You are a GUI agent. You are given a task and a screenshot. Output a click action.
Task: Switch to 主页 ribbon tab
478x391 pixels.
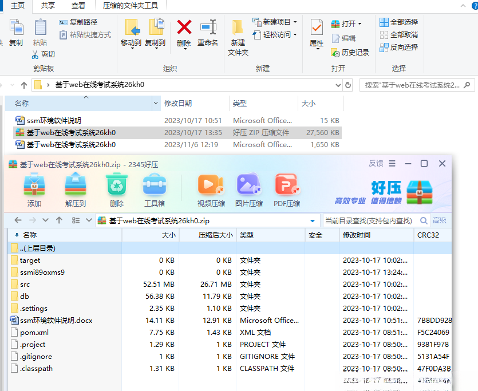(x=17, y=6)
